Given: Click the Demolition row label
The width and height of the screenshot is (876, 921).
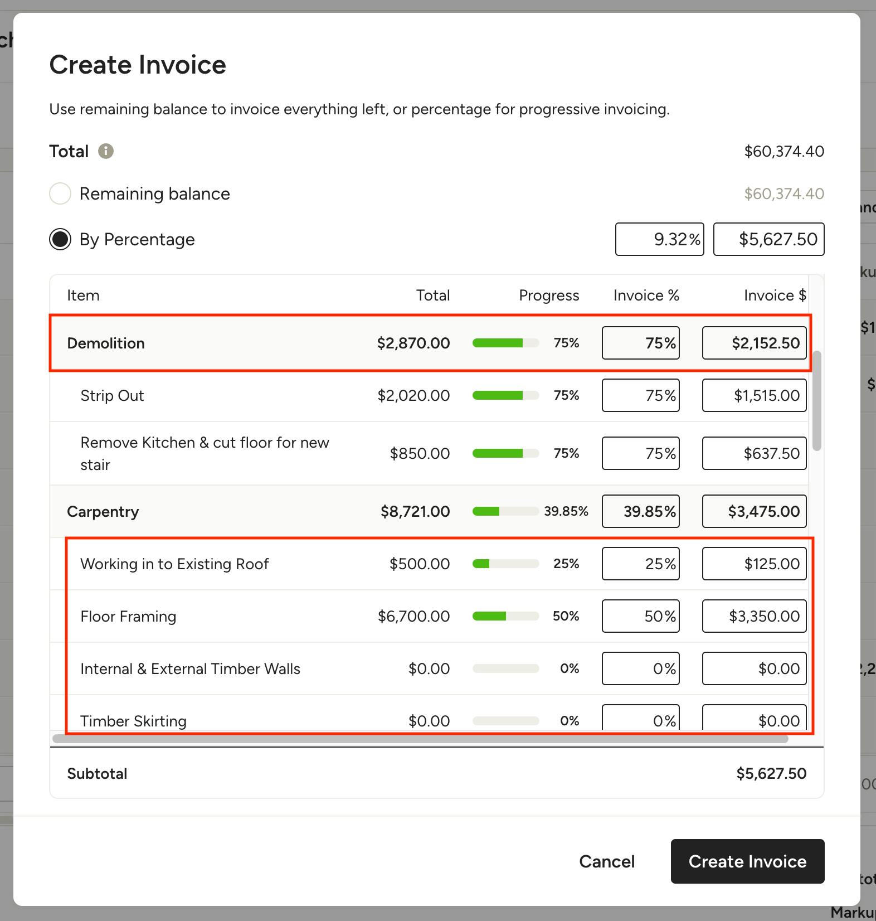Looking at the screenshot, I should pos(106,343).
